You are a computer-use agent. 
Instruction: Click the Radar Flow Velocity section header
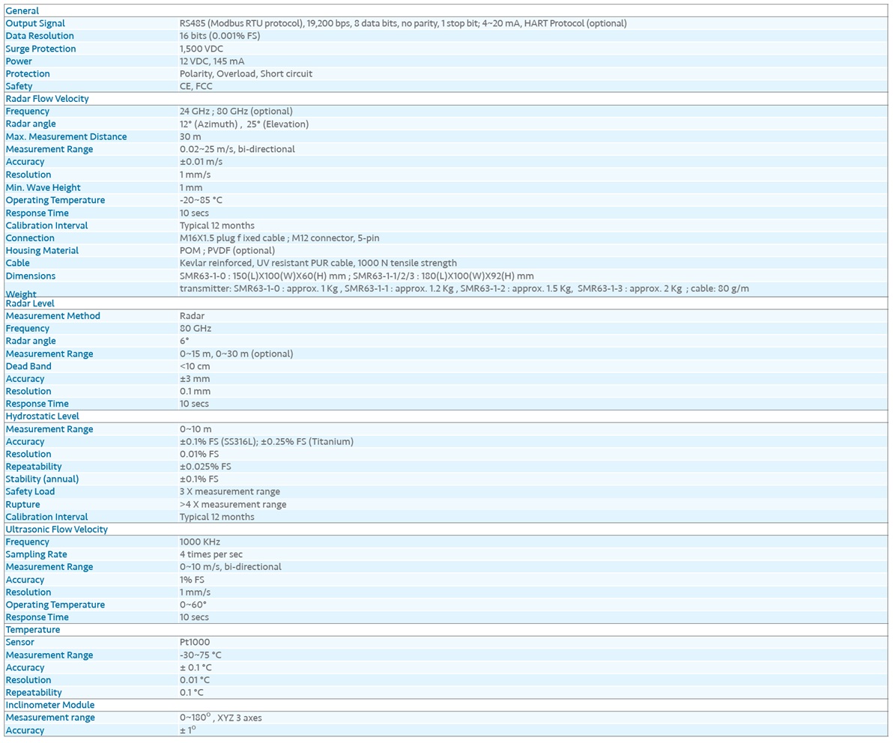(47, 99)
